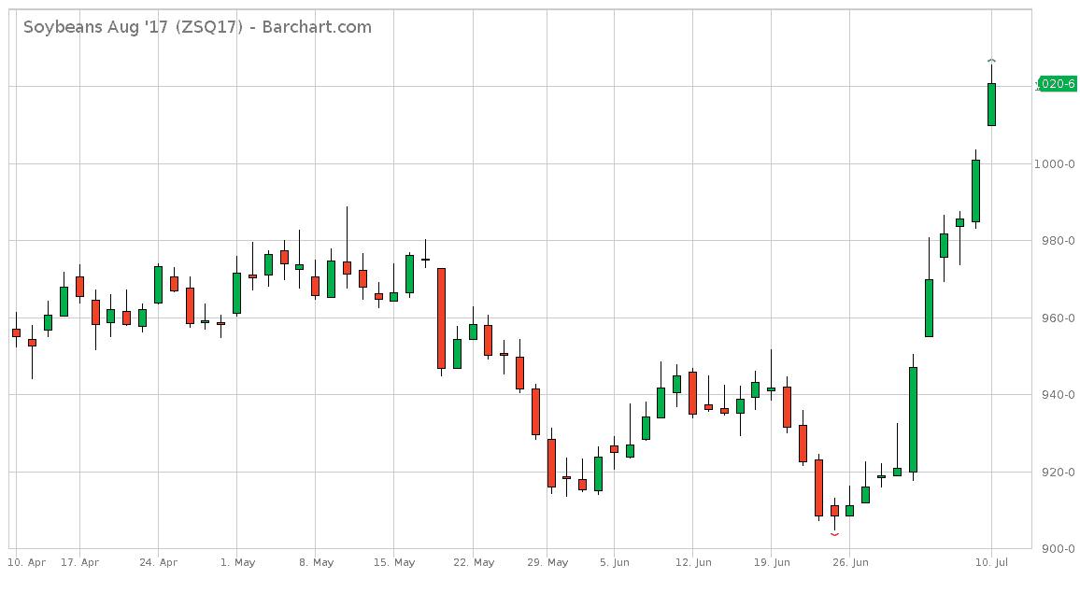Image resolution: width=1080 pixels, height=607 pixels.
Task: Select the 1. May date label
Action: [236, 562]
